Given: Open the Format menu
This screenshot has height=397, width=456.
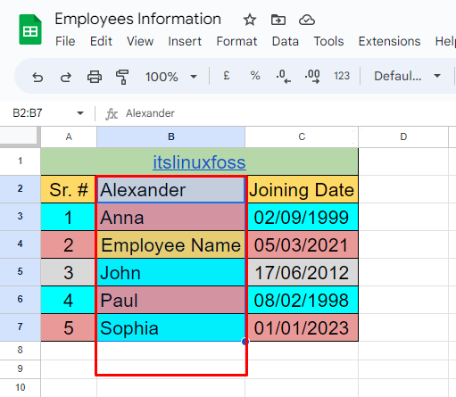Looking at the screenshot, I should point(236,41).
